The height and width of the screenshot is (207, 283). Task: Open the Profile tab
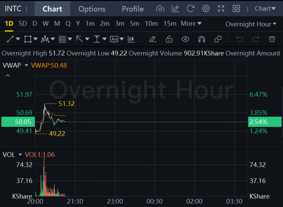click(133, 9)
